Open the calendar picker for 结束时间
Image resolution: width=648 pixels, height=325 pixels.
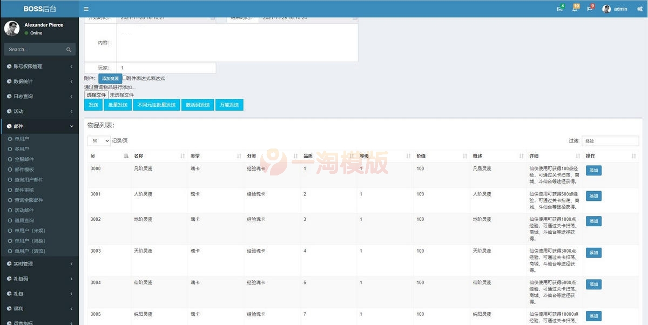(355, 17)
